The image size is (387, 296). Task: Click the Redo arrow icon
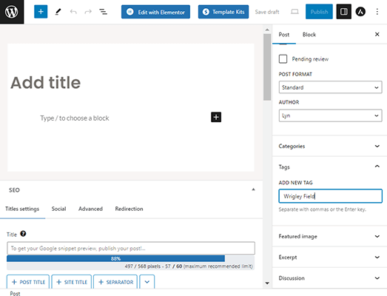click(x=88, y=12)
